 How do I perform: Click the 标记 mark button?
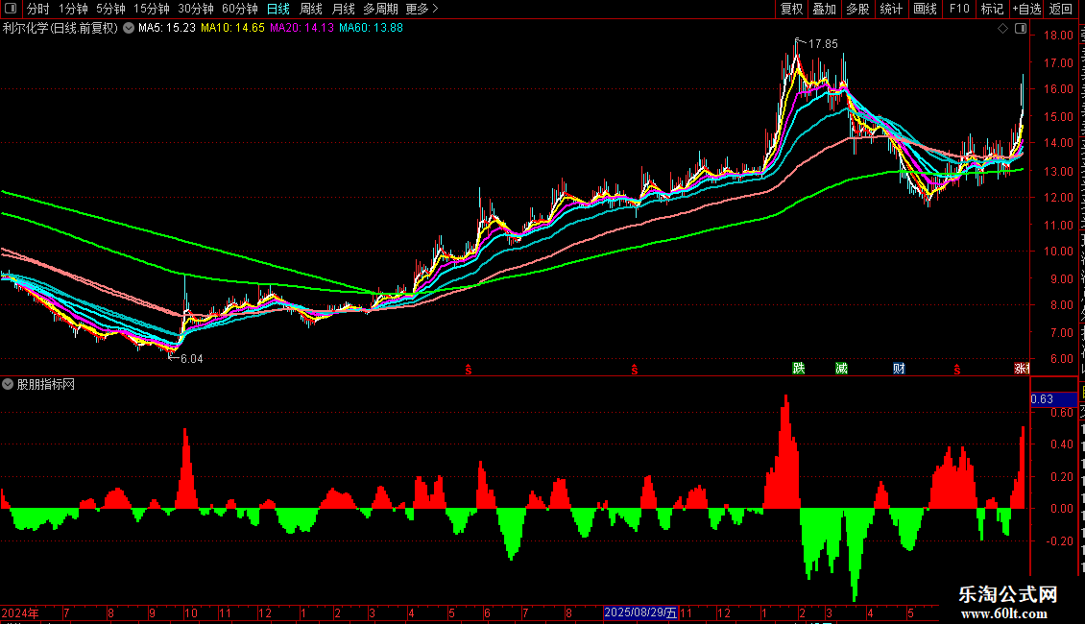point(992,9)
